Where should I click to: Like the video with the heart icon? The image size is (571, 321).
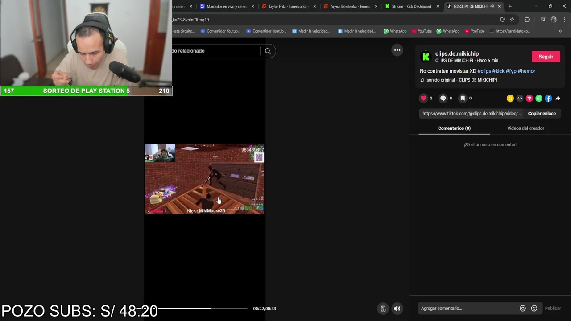click(423, 98)
